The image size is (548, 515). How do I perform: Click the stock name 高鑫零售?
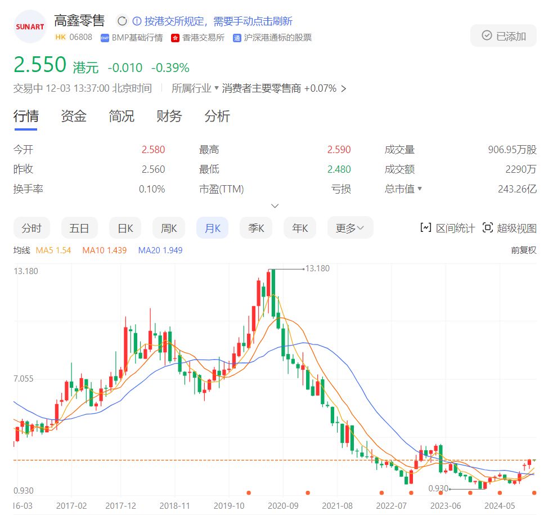click(79, 21)
